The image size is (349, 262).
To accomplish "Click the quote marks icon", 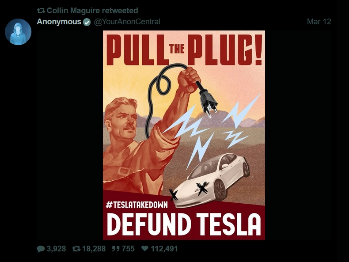I will [116, 249].
